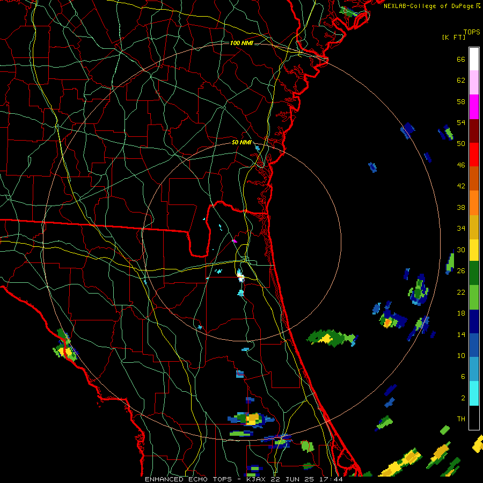Image resolution: width=483 pixels, height=483 pixels.
Task: Click the legend value "22"
Action: click(x=461, y=292)
